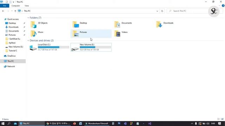Open Desktop under Quick access

pyautogui.click(x=12, y=23)
